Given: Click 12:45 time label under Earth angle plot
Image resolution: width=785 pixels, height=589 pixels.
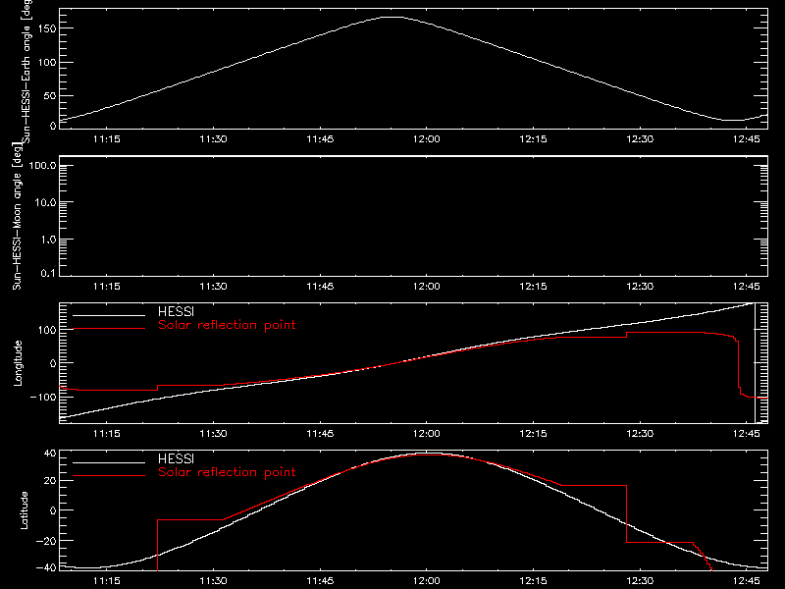Looking at the screenshot, I should click(x=747, y=139).
